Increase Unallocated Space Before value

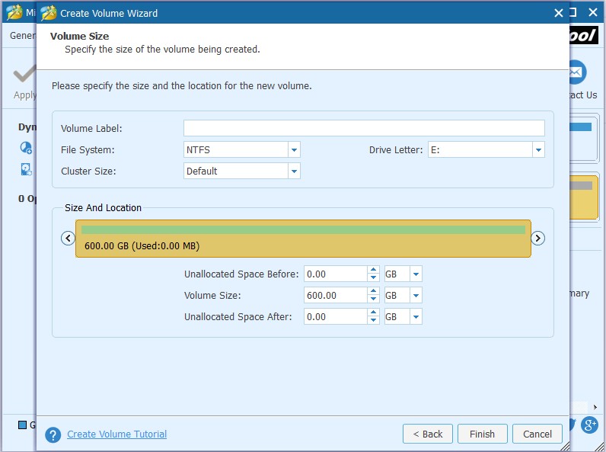(373, 271)
